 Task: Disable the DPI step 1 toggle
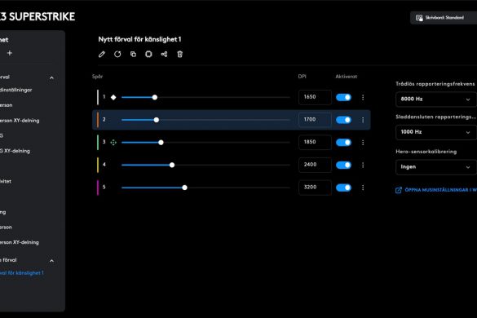coord(343,97)
